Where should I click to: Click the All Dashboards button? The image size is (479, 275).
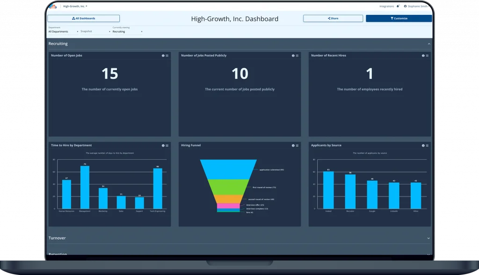[83, 19]
